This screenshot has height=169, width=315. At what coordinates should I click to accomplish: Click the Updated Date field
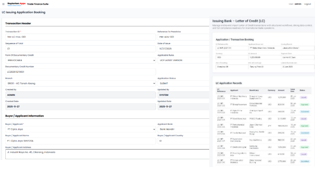point(183,106)
